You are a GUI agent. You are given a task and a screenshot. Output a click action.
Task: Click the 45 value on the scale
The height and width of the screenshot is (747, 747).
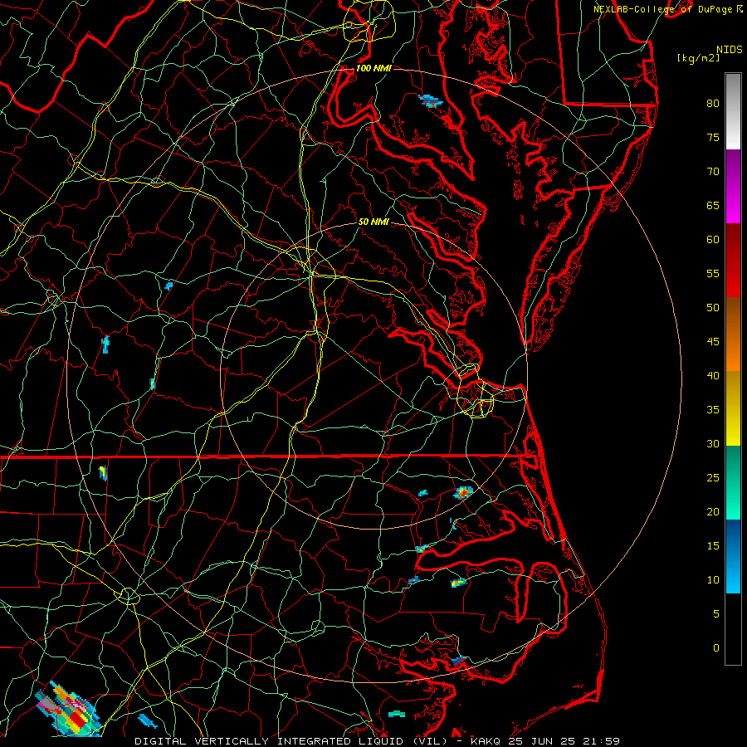(x=713, y=342)
